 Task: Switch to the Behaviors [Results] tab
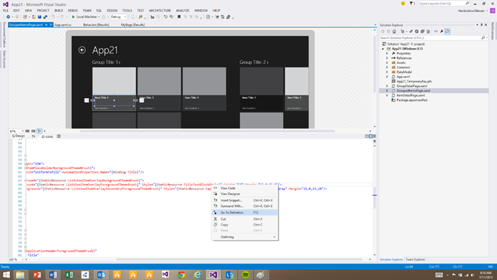click(x=96, y=25)
